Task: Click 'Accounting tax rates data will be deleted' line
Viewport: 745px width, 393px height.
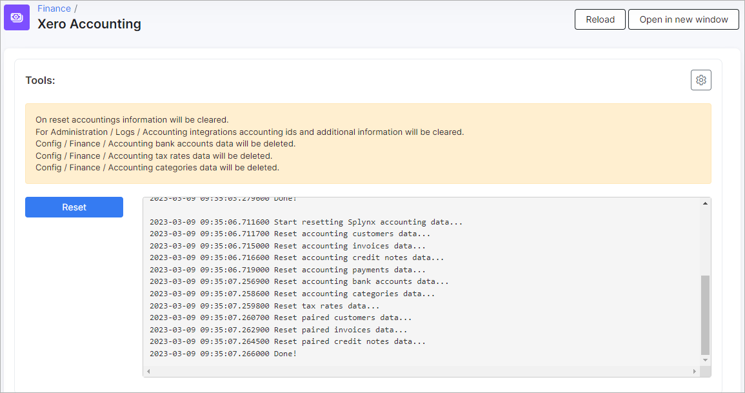Action: pos(154,156)
